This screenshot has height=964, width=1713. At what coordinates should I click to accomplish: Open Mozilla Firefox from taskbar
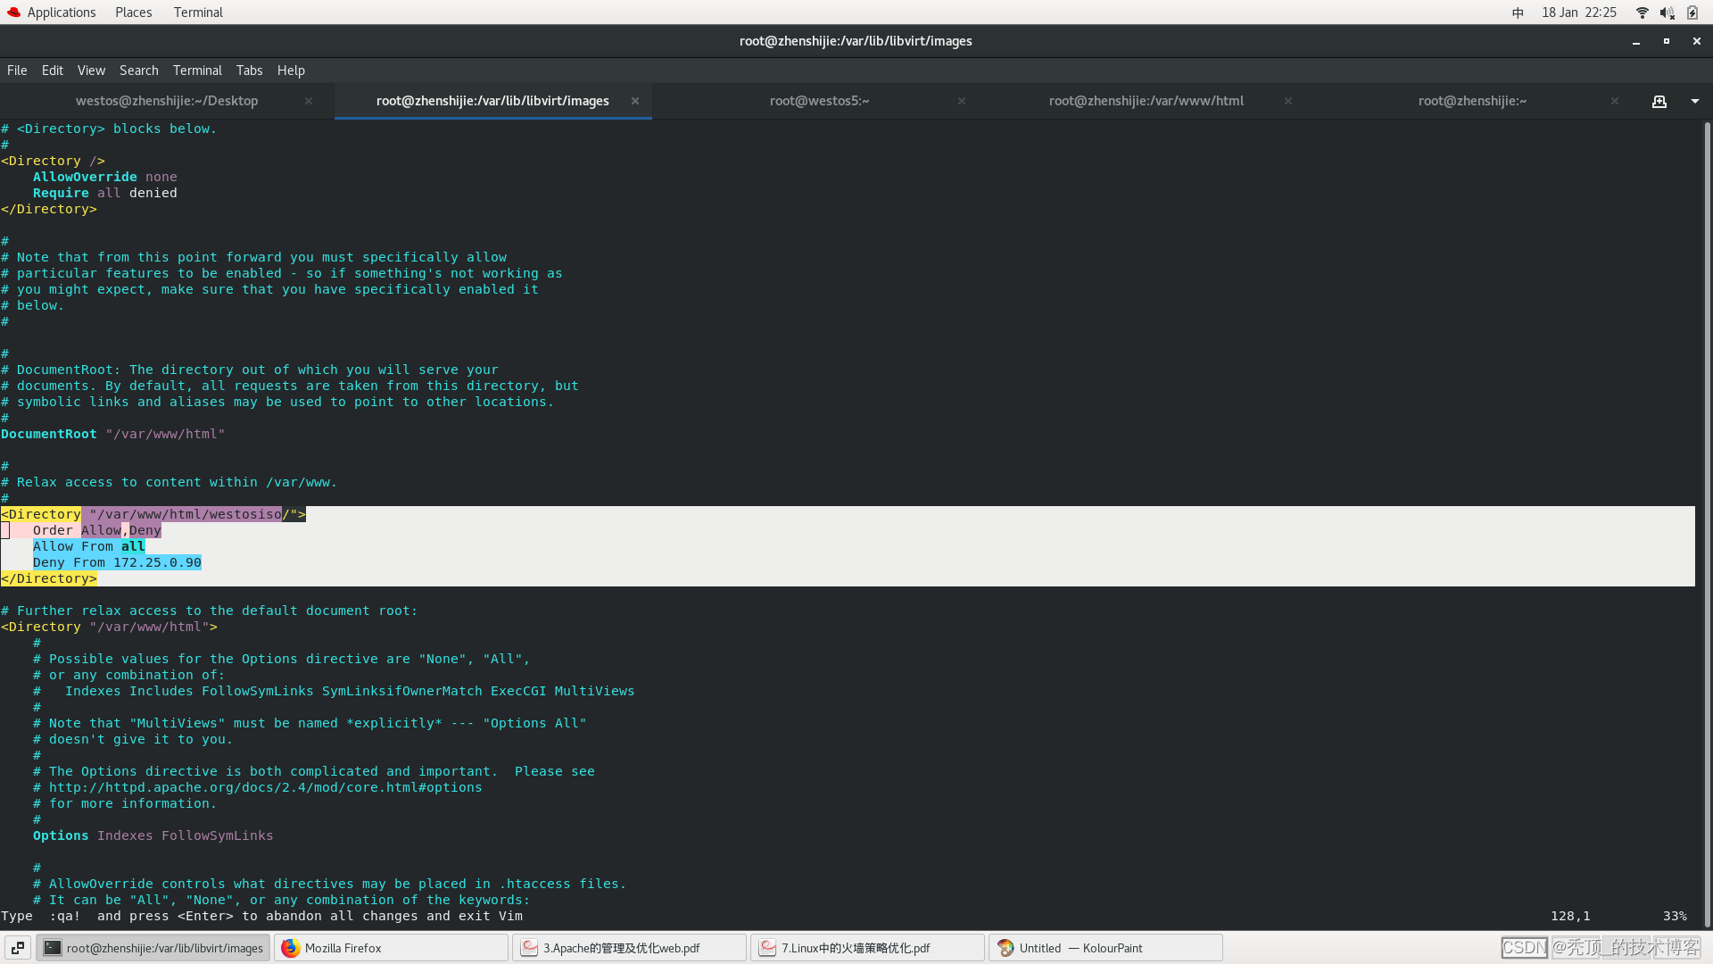pos(391,948)
